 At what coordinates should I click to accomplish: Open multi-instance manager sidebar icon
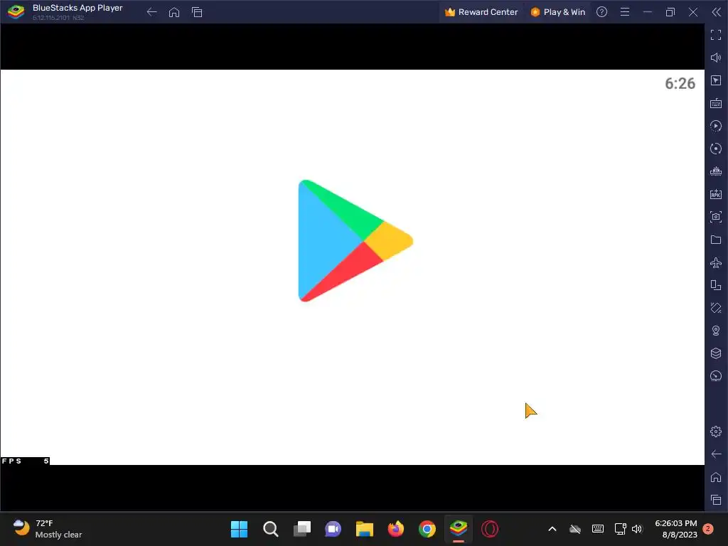(716, 285)
